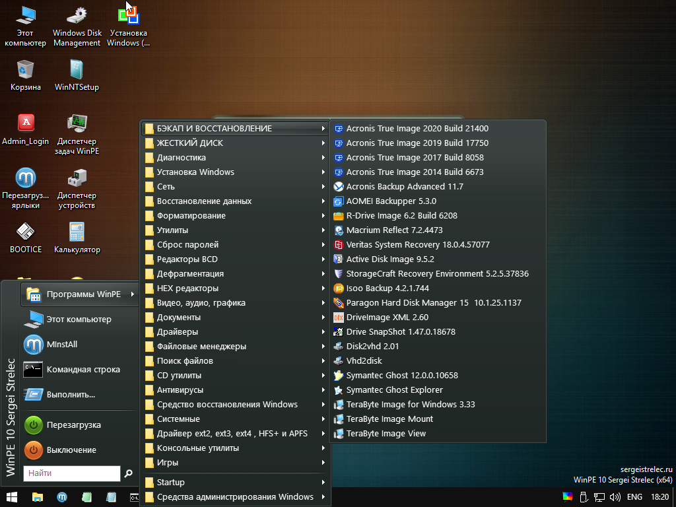
Task: Launch R-Drive Image 6.2 Build 6208
Action: (x=438, y=216)
